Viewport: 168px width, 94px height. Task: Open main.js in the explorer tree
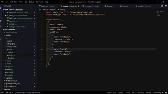pyautogui.click(x=10, y=69)
